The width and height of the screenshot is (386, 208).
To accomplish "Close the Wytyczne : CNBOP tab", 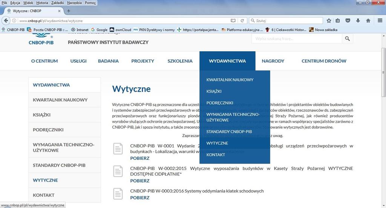I will (59, 11).
